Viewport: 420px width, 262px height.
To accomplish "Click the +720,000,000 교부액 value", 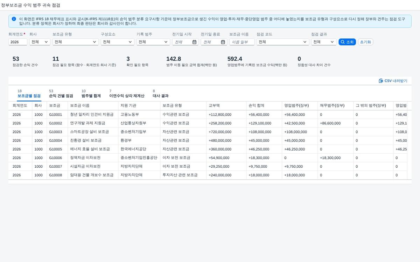I will tap(220, 132).
